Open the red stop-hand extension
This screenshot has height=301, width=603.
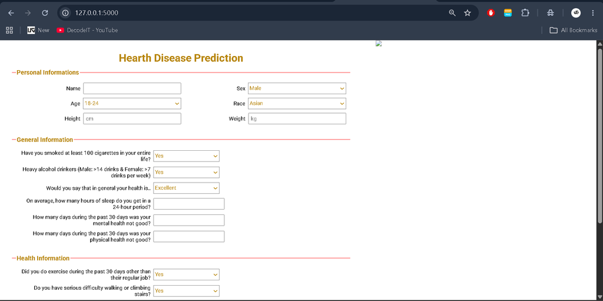491,13
